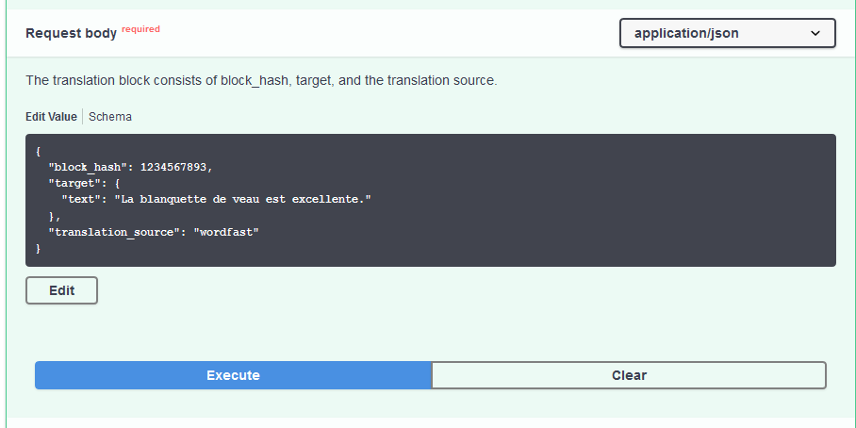The image size is (856, 428).
Task: Click the "target" key in the JSON body
Action: tap(74, 183)
